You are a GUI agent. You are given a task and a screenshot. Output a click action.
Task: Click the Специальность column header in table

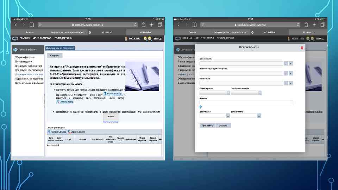(x=98, y=139)
